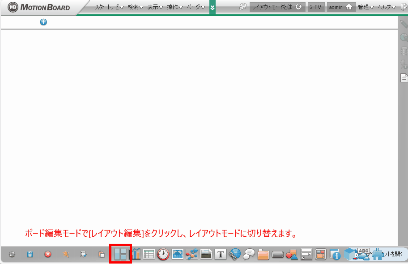Select the text label T icon
This screenshot has height=264, width=408.
tap(220, 254)
